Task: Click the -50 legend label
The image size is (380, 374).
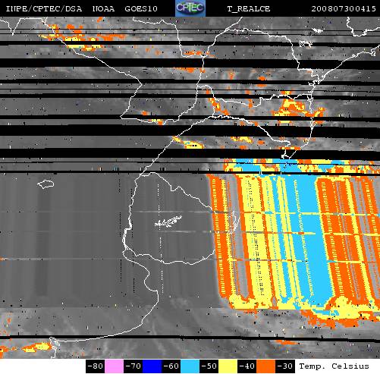Action: 209,366
